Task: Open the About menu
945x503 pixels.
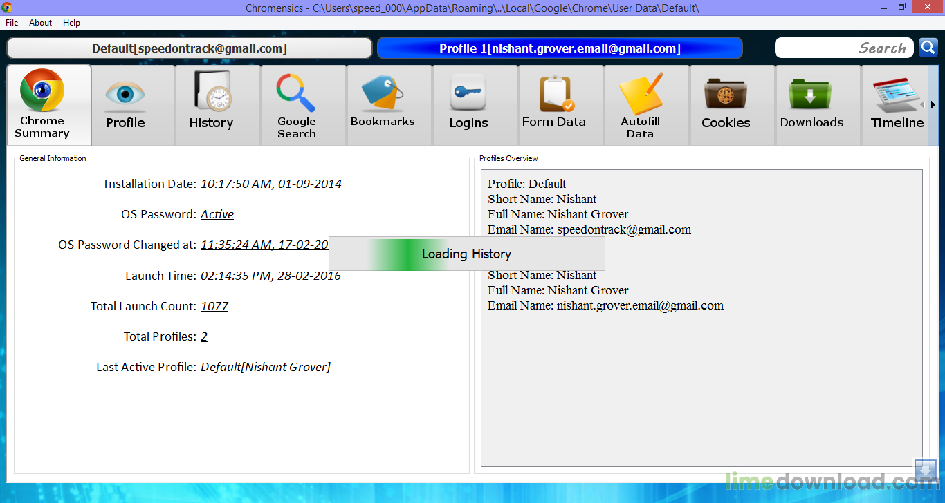Action: (40, 23)
